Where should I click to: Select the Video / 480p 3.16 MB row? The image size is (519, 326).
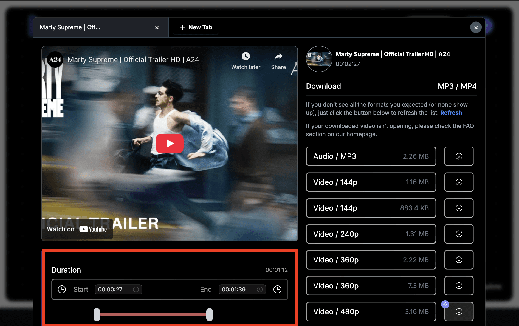coord(371,311)
